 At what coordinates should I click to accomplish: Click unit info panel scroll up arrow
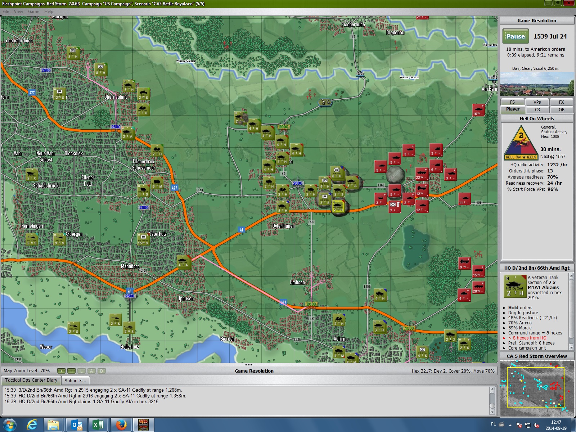click(571, 275)
